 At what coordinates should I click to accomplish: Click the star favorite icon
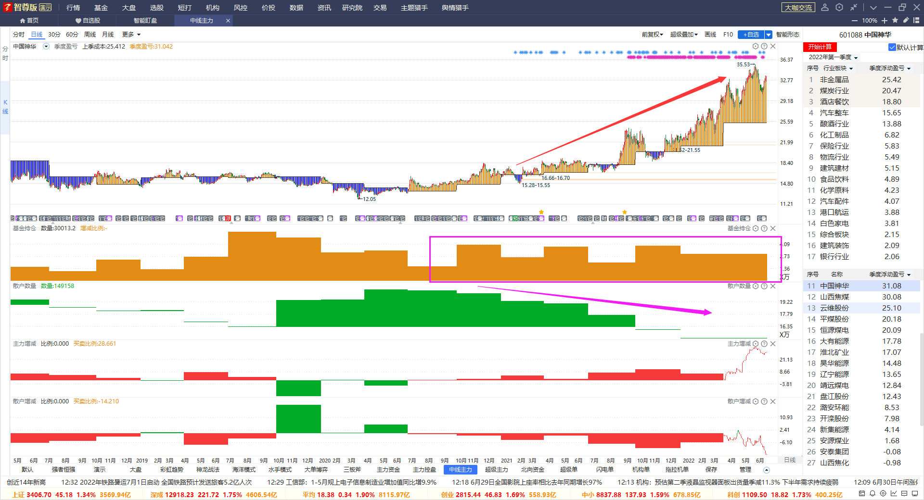pos(895,20)
